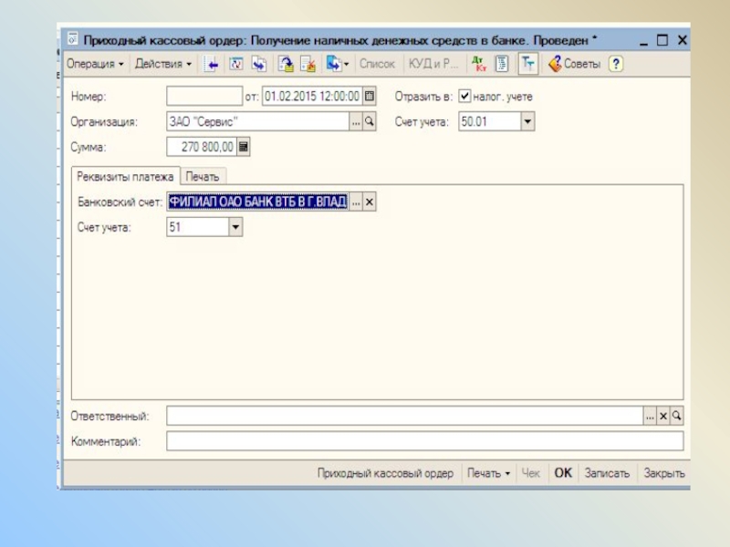
Task: Switch to the Печать tab
Action: [x=203, y=177]
